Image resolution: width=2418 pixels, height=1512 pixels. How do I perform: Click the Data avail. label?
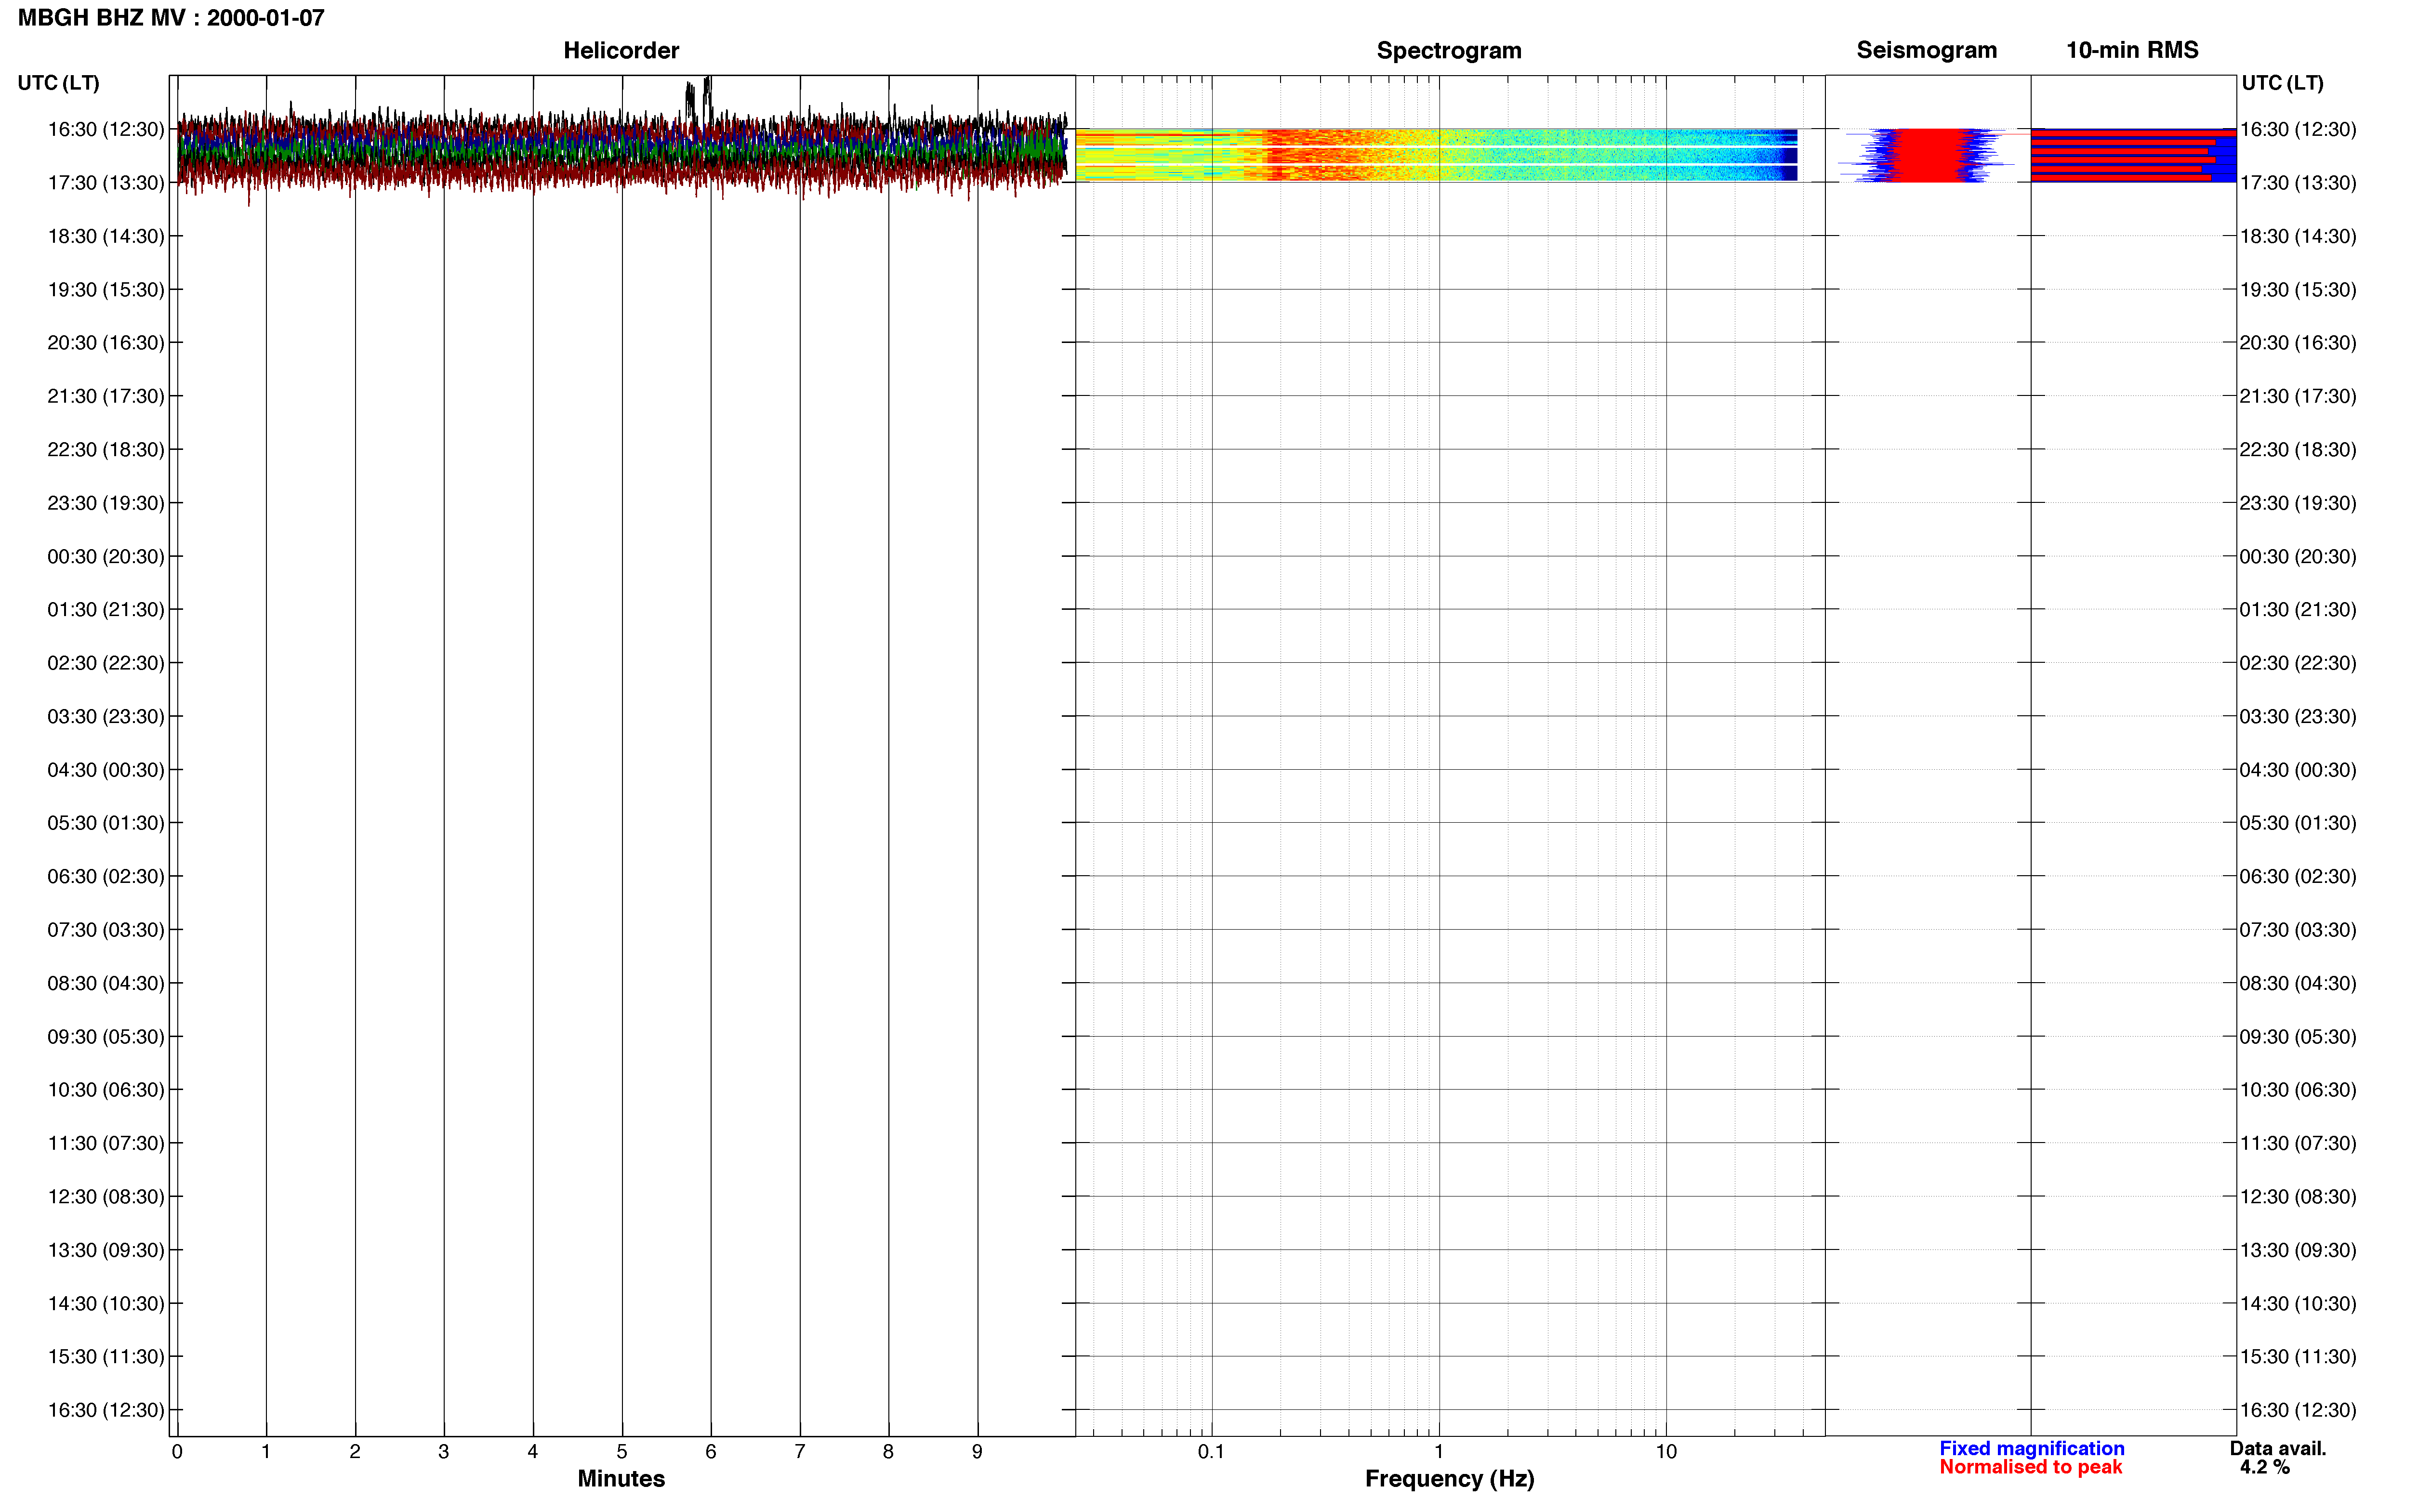click(x=2278, y=1448)
